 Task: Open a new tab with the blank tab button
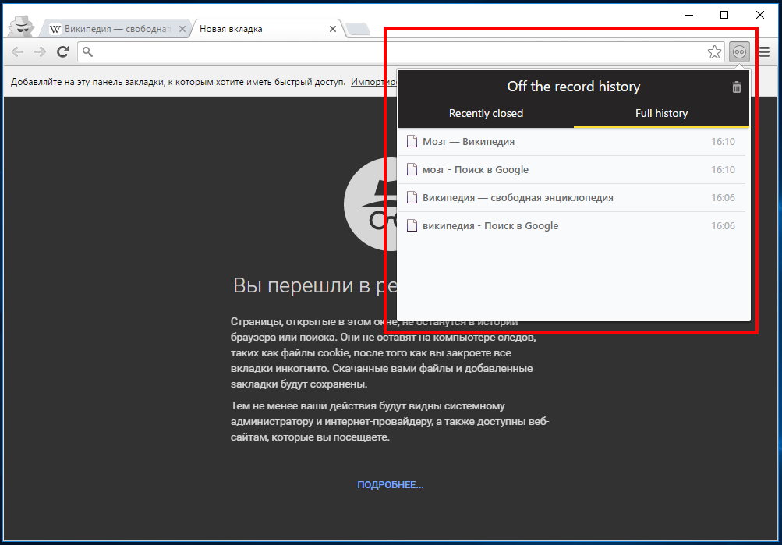(x=358, y=30)
